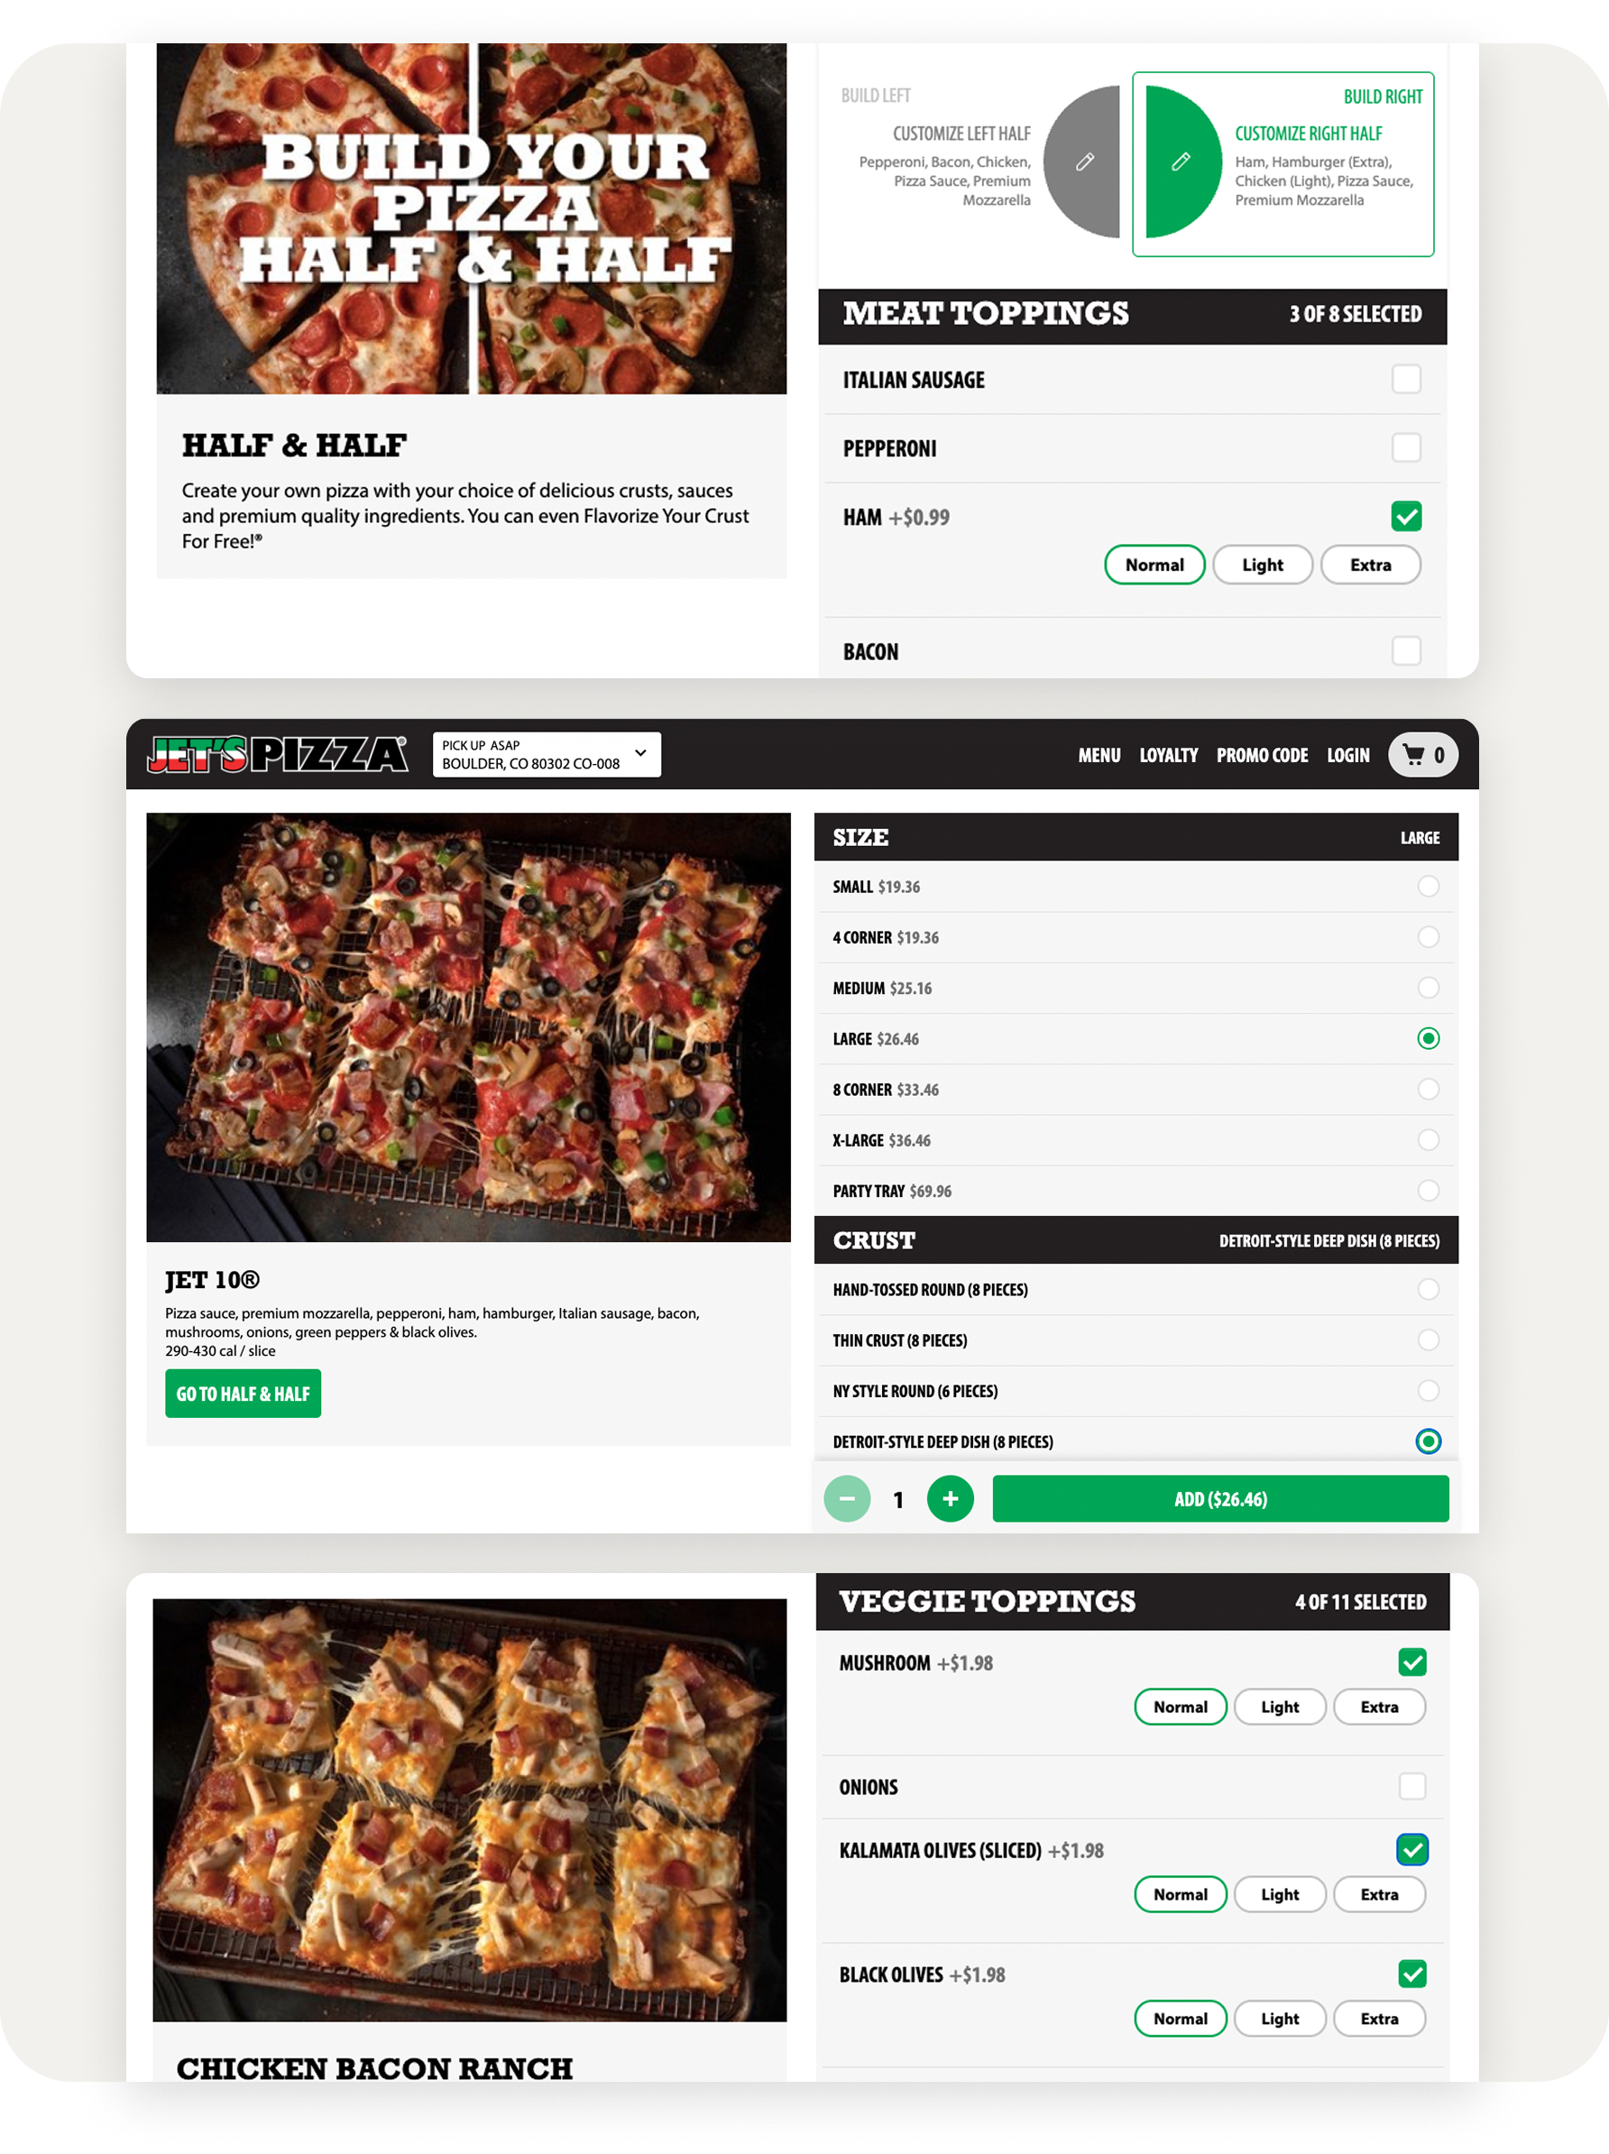
Task: Click the right half green pencil icon
Action: pos(1181,161)
